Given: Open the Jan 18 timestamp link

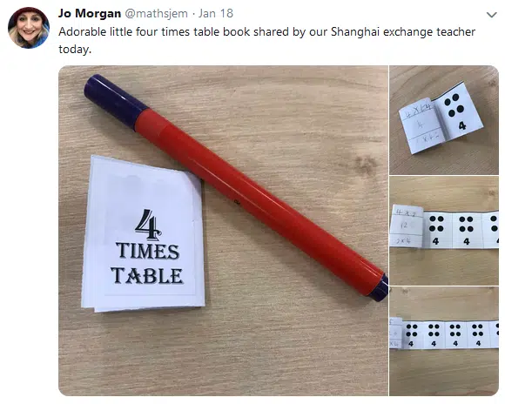Looking at the screenshot, I should (215, 14).
